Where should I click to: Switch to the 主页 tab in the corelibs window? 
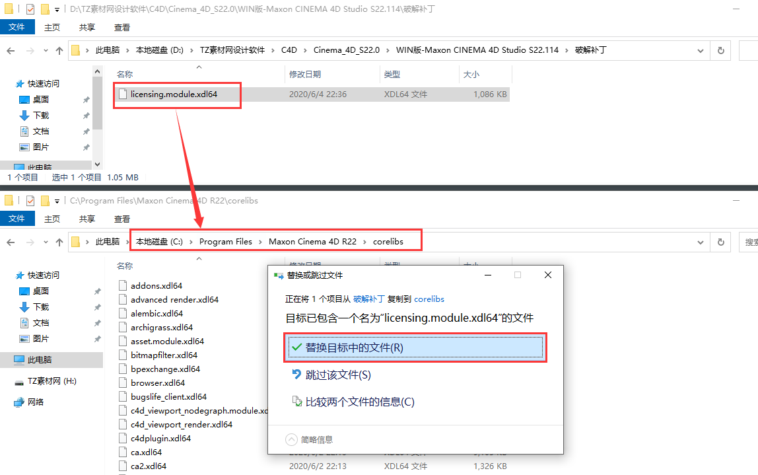pyautogui.click(x=52, y=219)
